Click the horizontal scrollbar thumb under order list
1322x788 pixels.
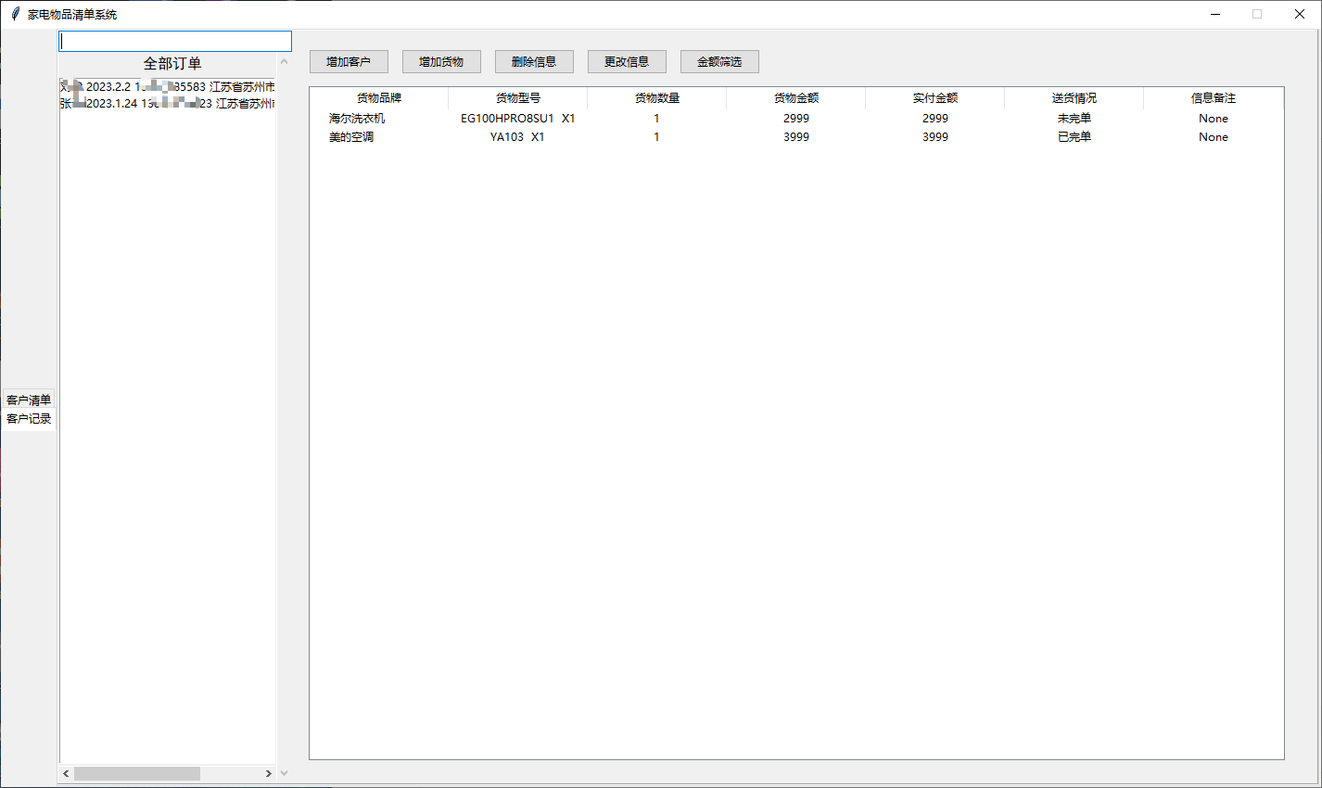pyautogui.click(x=137, y=773)
